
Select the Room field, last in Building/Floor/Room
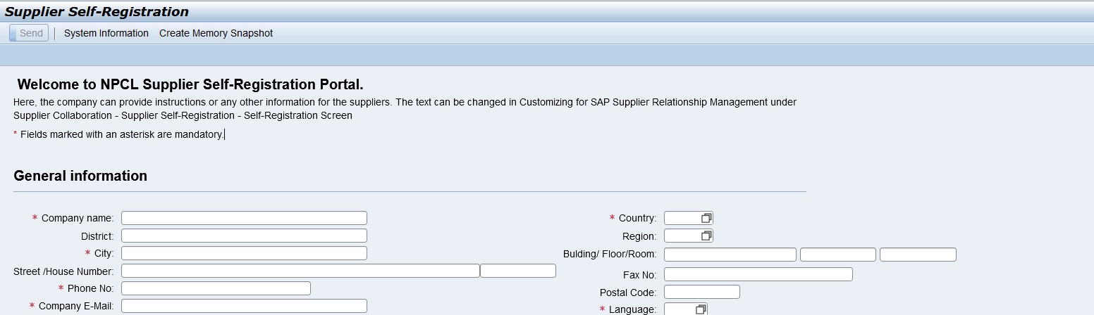pos(918,255)
